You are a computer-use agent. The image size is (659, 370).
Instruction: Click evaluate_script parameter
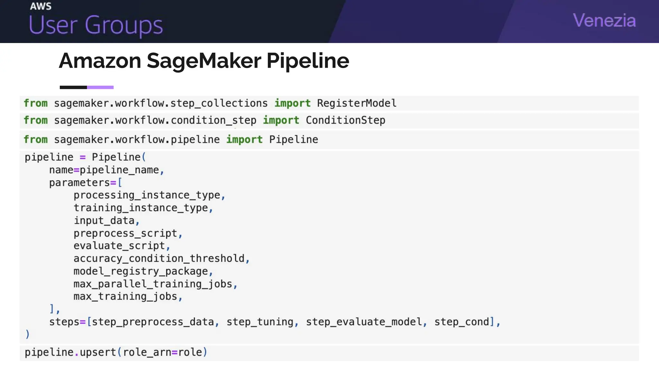[119, 246]
